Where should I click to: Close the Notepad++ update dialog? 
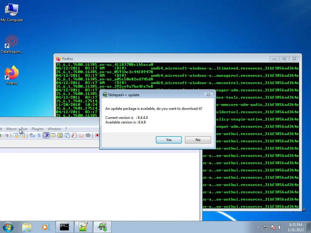tap(208, 95)
